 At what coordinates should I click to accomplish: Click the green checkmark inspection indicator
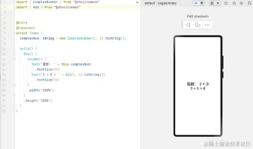pyautogui.click(x=137, y=2)
